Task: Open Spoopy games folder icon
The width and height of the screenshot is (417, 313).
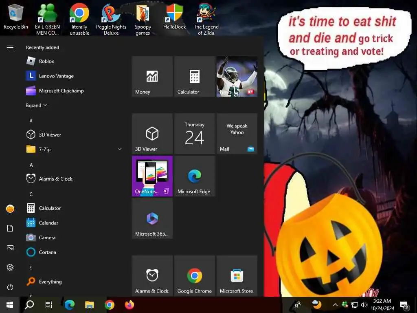Action: click(143, 20)
